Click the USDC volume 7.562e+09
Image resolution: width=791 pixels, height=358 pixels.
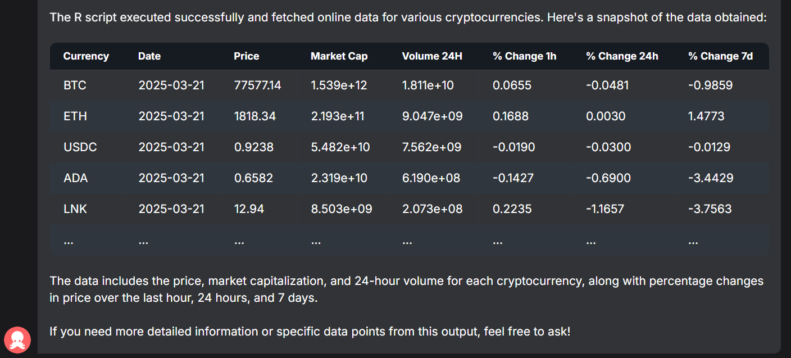click(x=432, y=147)
